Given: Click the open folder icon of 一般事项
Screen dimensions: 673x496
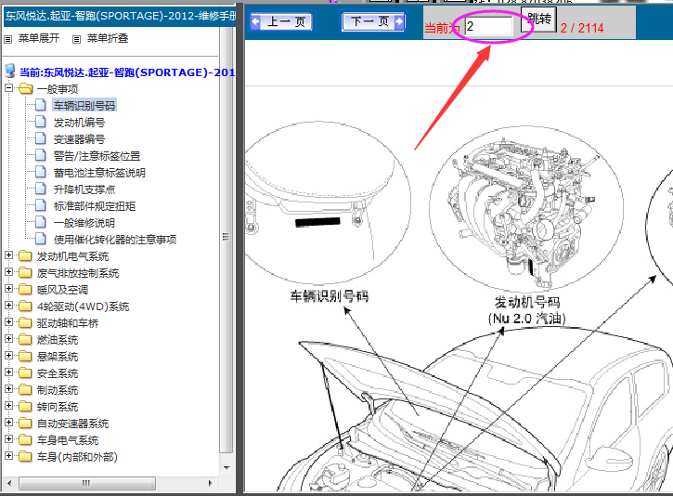Looking at the screenshot, I should (25, 88).
